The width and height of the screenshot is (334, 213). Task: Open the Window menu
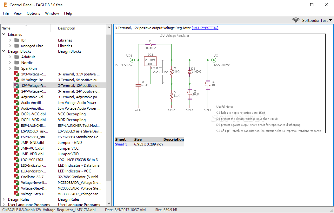point(52,13)
